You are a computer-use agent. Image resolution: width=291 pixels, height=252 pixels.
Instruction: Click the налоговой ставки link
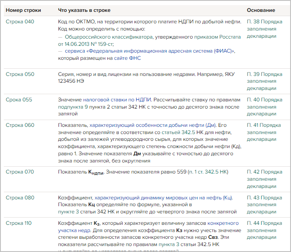[108, 100]
